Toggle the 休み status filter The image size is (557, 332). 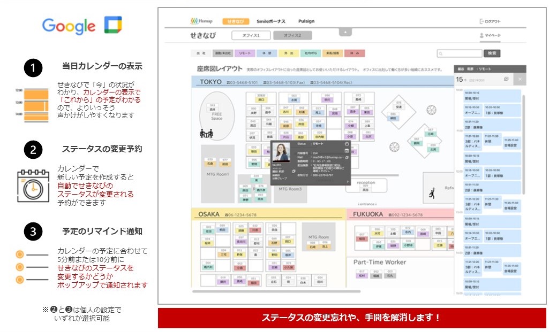click(354, 53)
